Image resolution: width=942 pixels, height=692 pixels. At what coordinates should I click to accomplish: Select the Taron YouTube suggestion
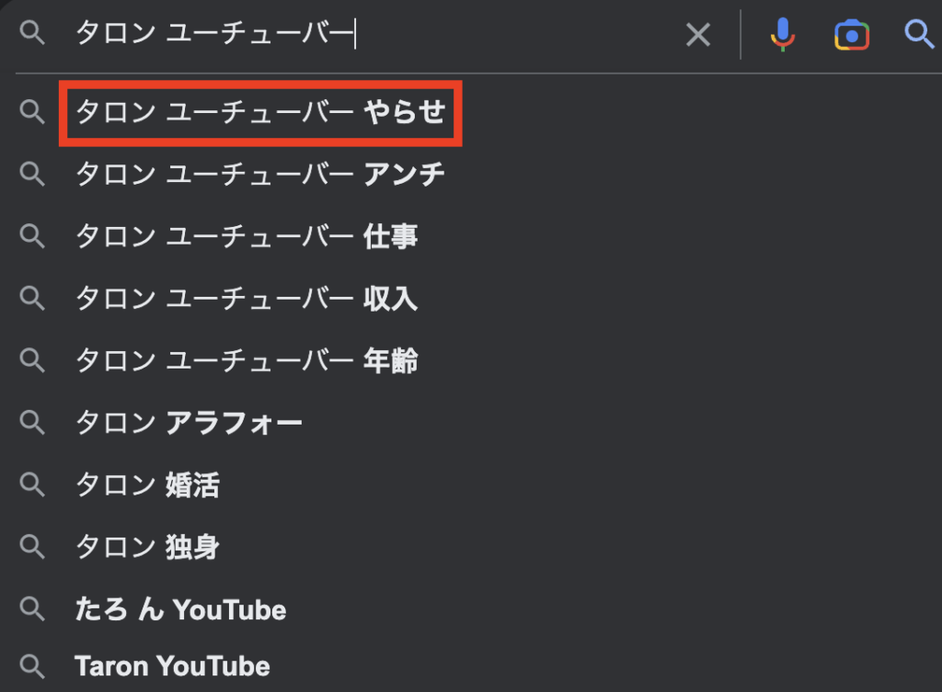click(x=172, y=666)
